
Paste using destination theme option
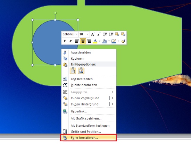[x=73, y=71]
